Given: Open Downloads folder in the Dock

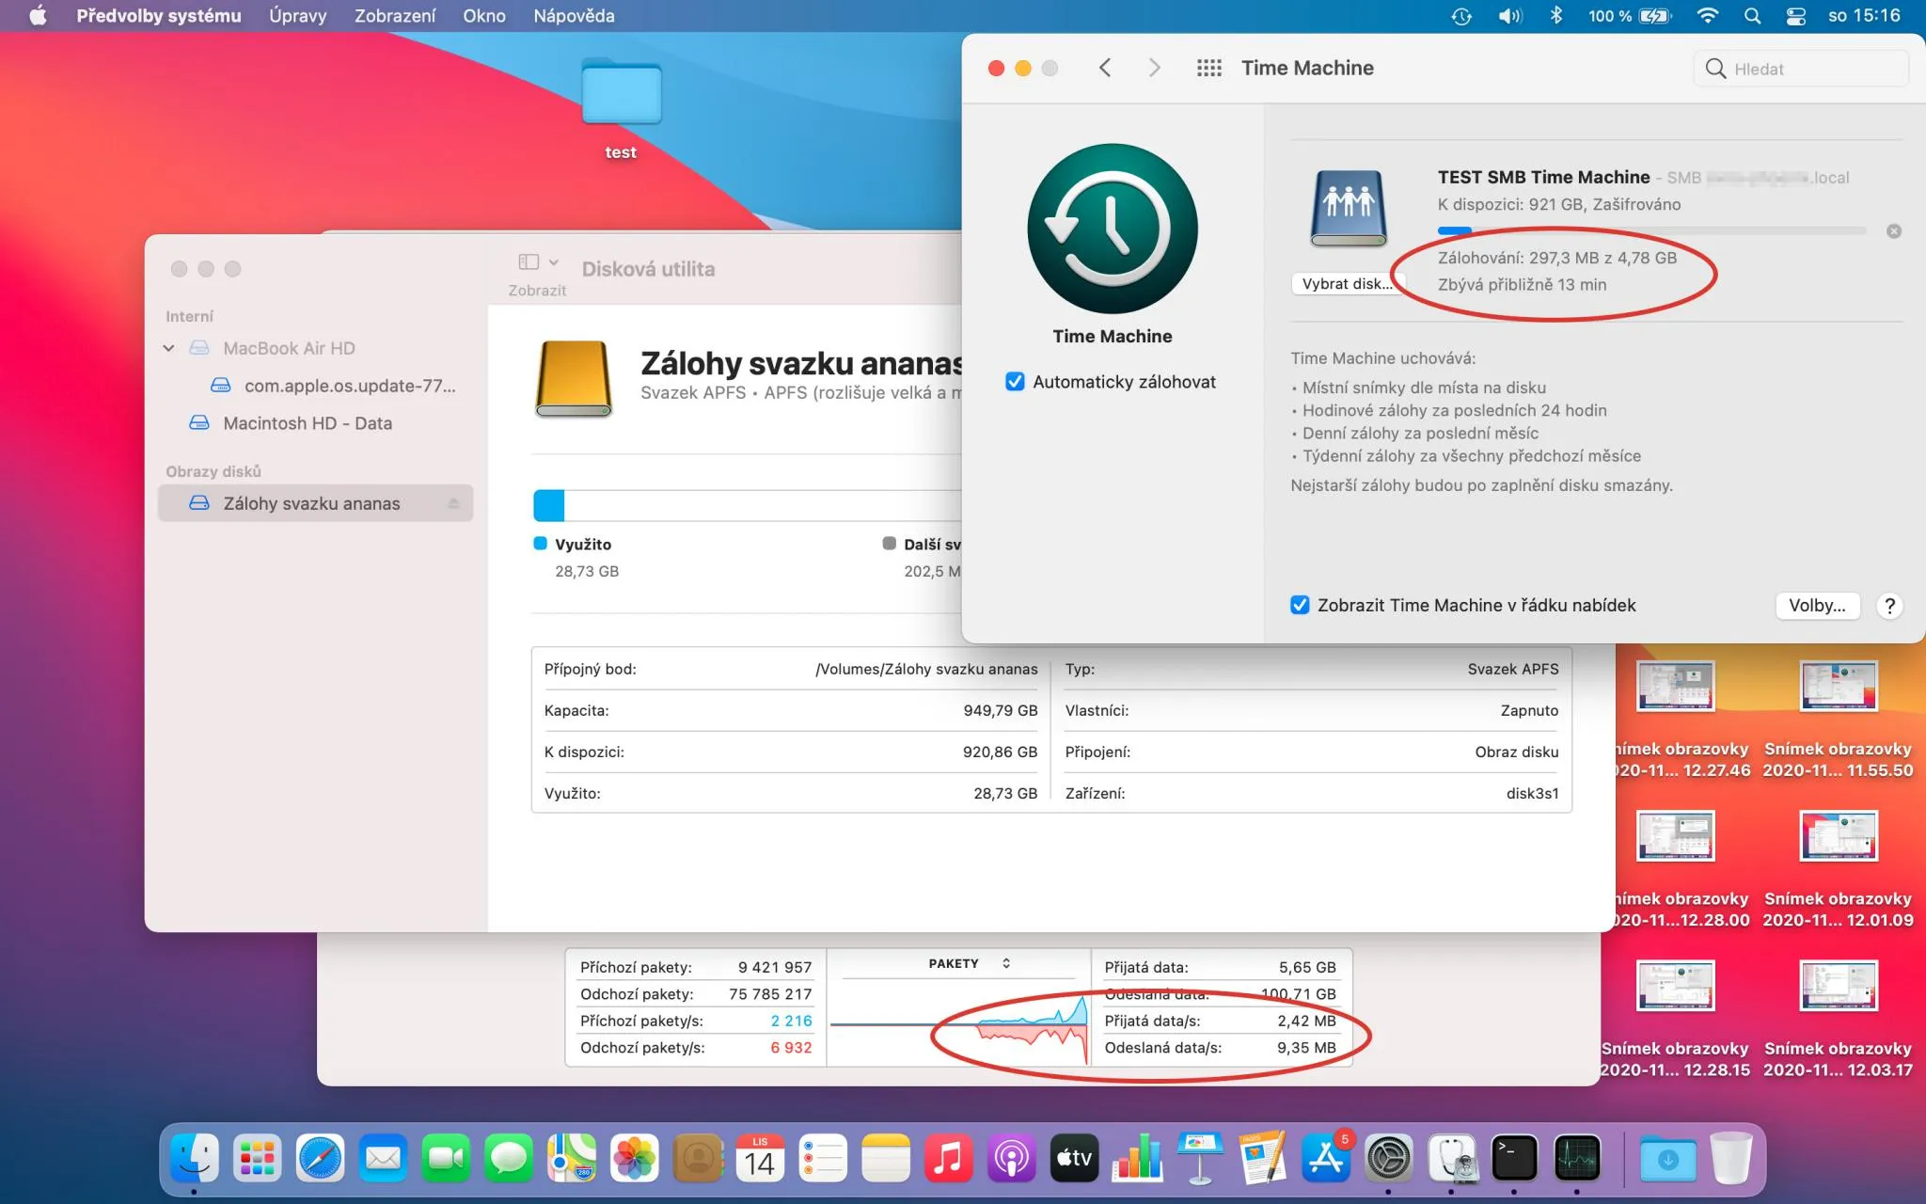Looking at the screenshot, I should 1667,1158.
